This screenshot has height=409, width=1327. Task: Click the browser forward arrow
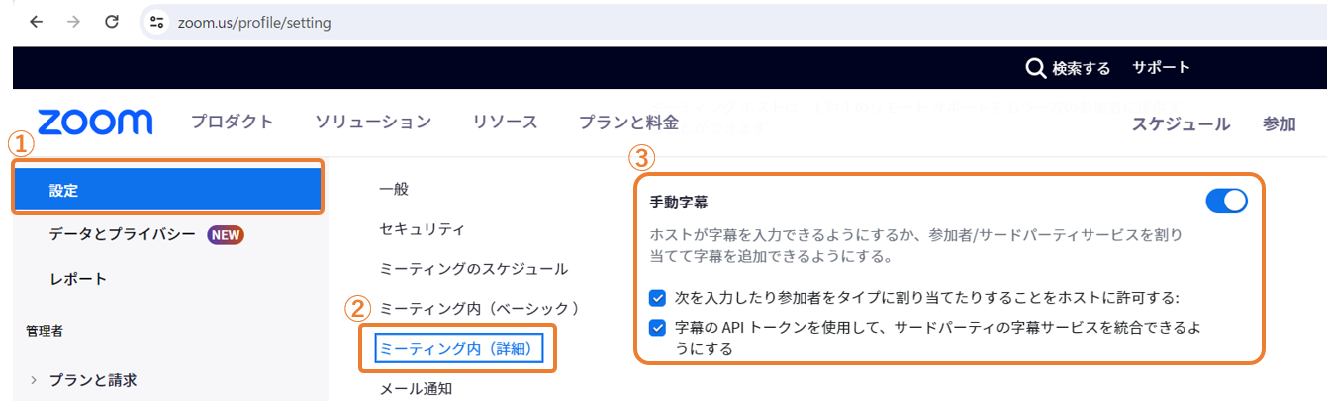(73, 22)
